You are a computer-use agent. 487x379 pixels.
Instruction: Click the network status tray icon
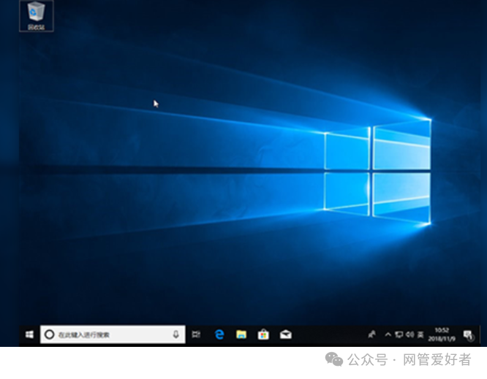point(399,334)
